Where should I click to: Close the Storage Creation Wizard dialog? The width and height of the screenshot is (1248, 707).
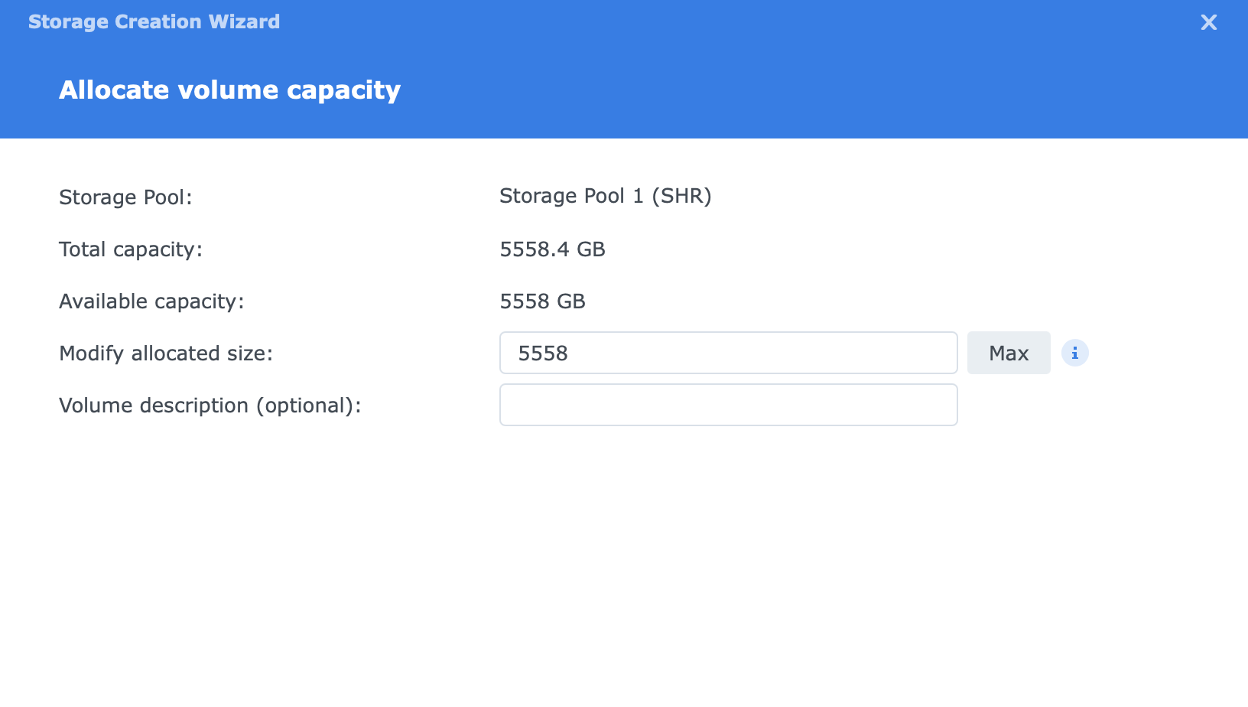(x=1208, y=22)
